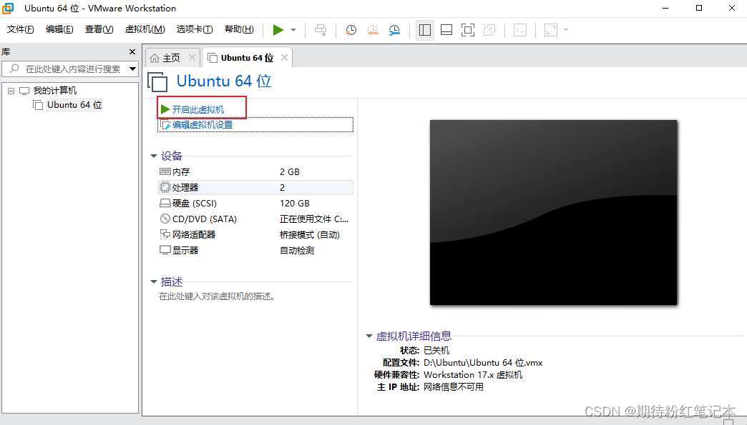Viewport: 747px width, 425px height.
Task: Open the 选项卡(T) menu
Action: coord(195,29)
